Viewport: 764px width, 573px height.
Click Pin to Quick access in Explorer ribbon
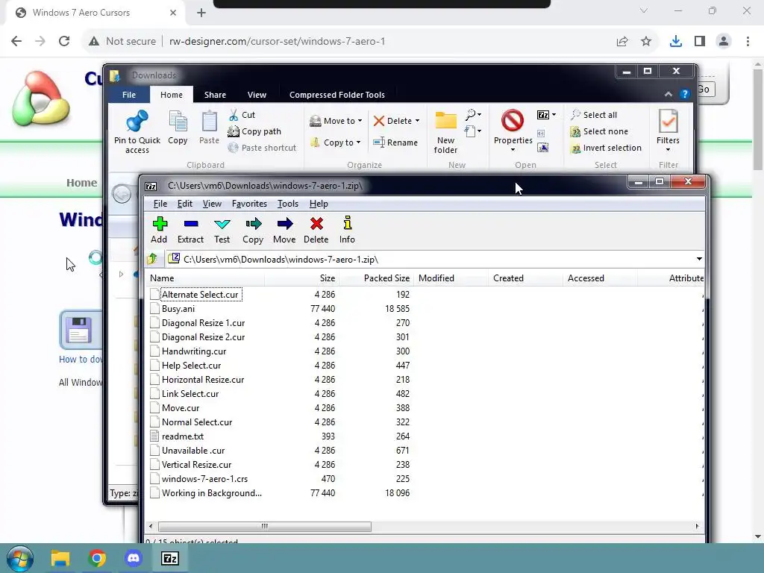(137, 132)
